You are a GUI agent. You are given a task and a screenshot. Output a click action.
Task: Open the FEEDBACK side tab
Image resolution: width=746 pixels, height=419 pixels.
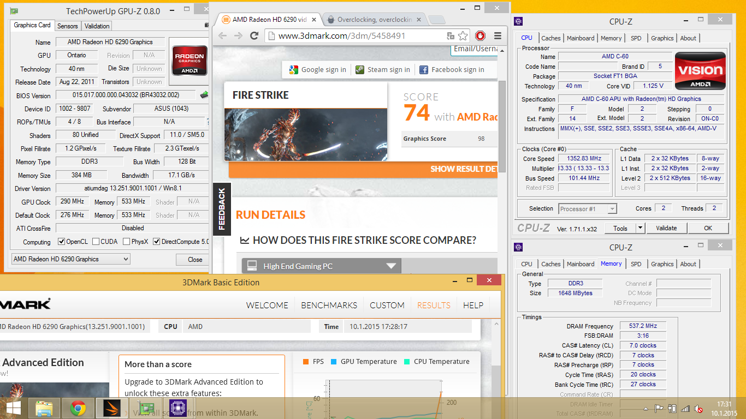pos(222,208)
